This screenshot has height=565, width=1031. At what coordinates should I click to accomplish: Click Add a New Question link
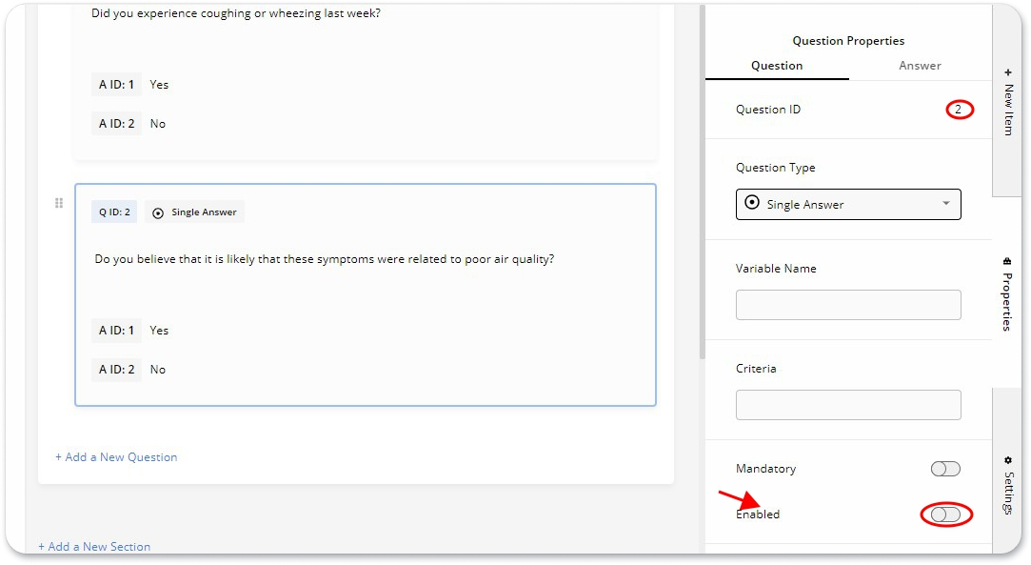(115, 456)
